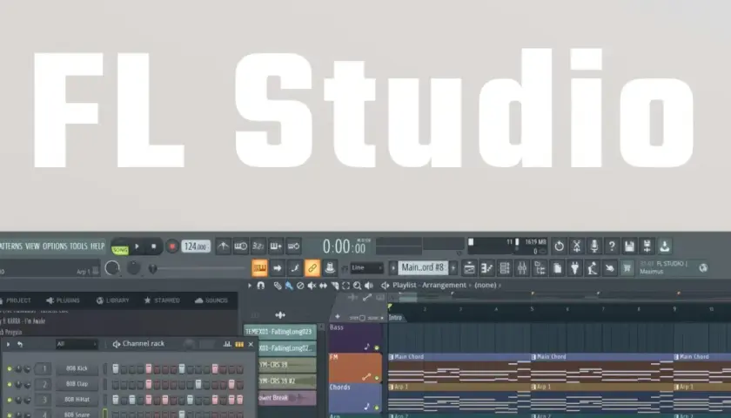Open the Channel rack toolbar icon
This screenshot has height=418, width=731.
pyautogui.click(x=505, y=268)
